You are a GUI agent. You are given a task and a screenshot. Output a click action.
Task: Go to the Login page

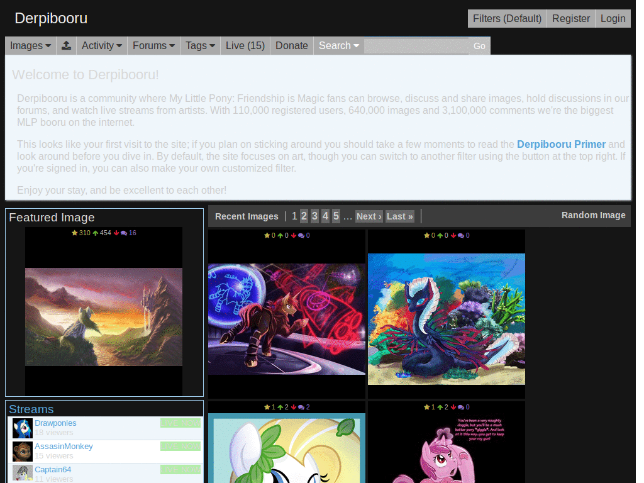tap(613, 18)
